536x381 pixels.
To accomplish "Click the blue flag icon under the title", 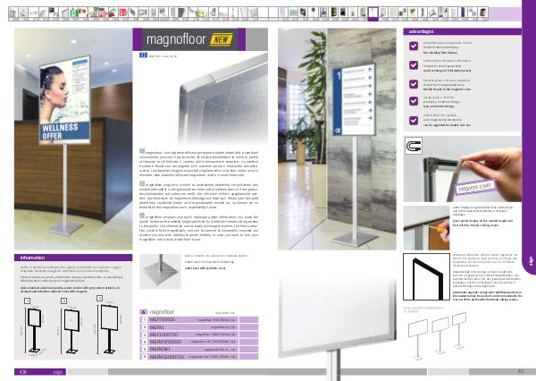I will tap(143, 55).
